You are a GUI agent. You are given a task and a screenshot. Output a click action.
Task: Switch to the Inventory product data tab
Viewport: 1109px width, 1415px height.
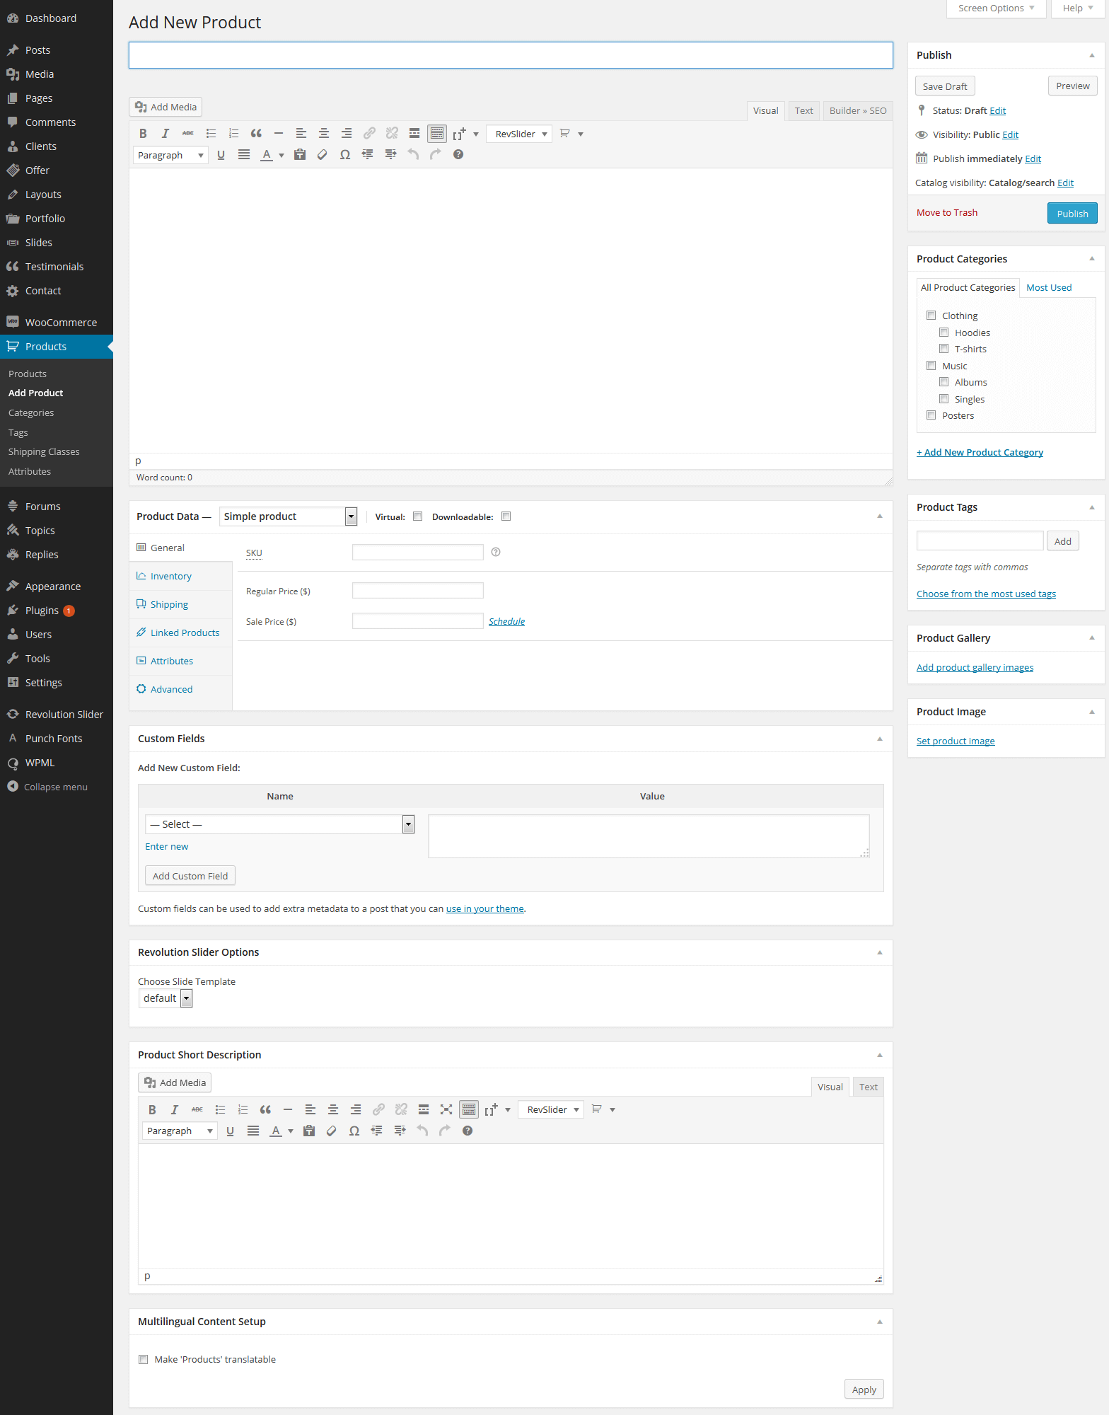pos(171,577)
